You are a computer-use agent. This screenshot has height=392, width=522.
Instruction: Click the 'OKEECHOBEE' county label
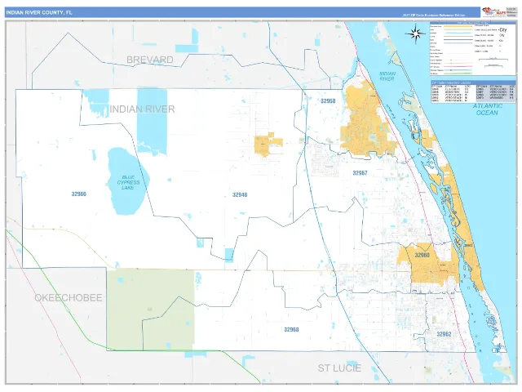[x=69, y=297]
